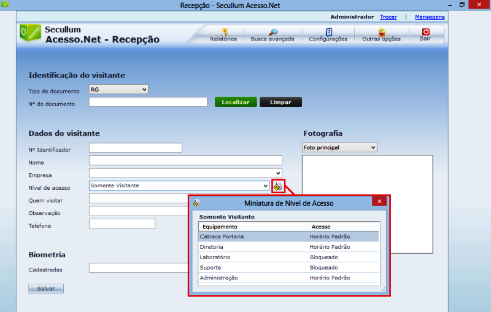
Task: Expand the Tipo de documento dropdown
Action: tap(119, 90)
